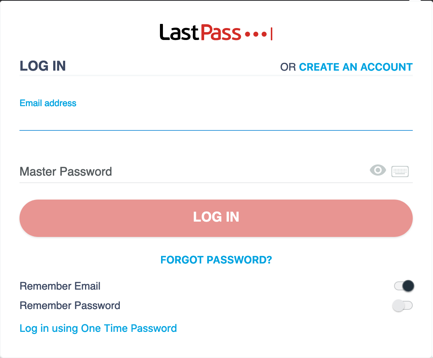433x358 pixels.
Task: Click the Email address input field
Action: pyautogui.click(x=216, y=120)
